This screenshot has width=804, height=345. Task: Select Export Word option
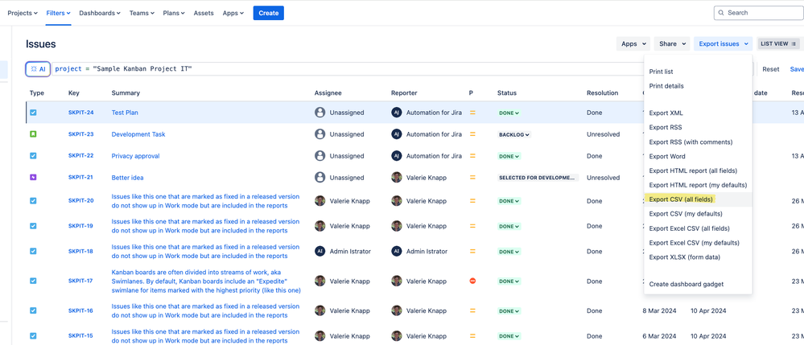(698, 156)
